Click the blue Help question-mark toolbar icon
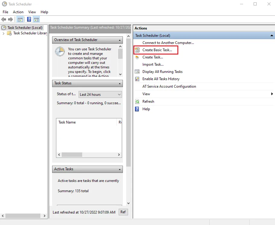Image resolution: width=275 pixels, height=225 pixels. [29, 20]
